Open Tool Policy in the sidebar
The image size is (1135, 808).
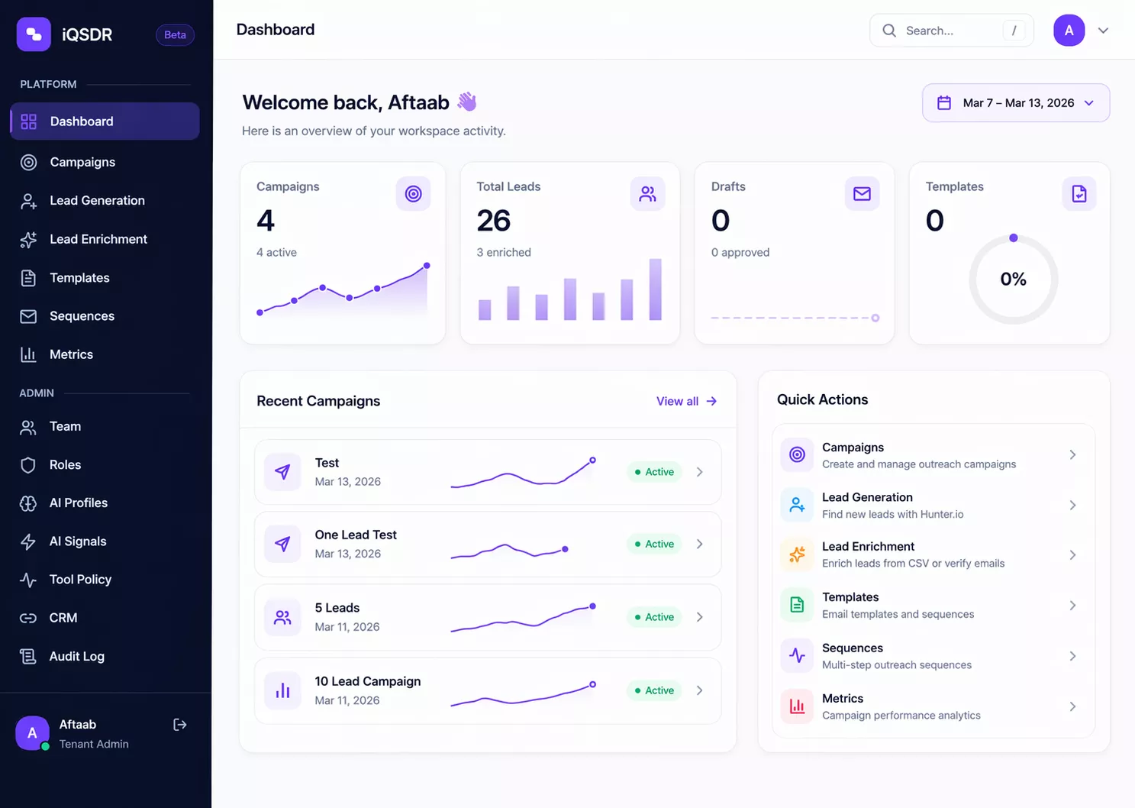[x=105, y=579]
